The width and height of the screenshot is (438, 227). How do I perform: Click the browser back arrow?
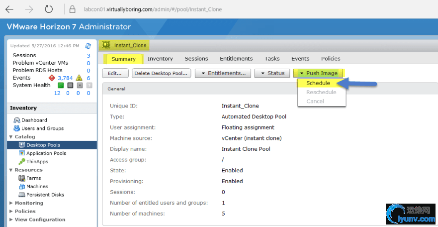9,9
